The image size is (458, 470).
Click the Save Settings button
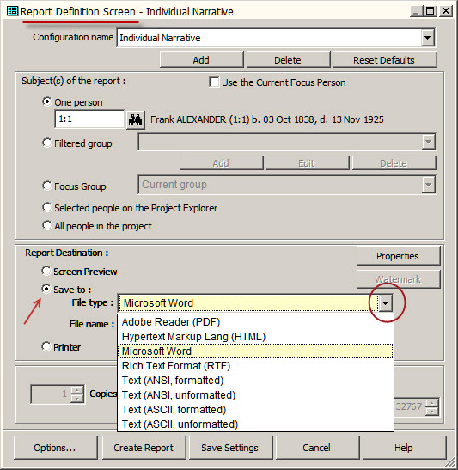tap(230, 448)
